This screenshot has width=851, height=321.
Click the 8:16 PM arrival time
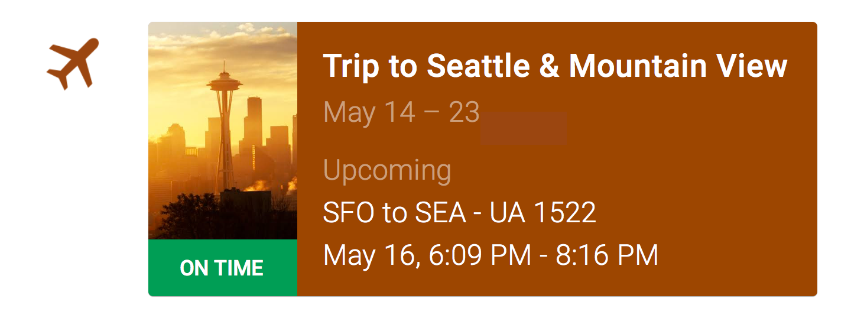(607, 255)
